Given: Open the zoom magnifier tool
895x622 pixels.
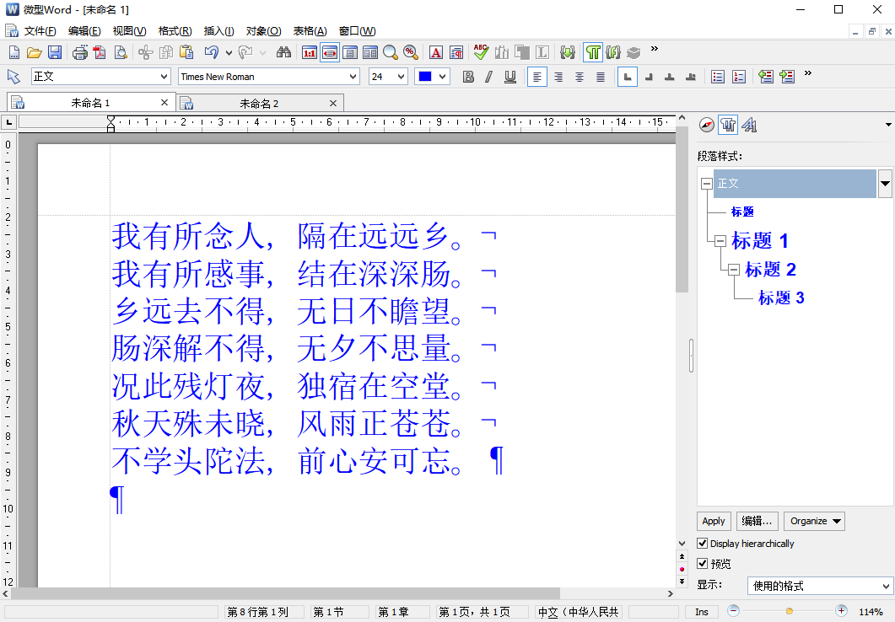Looking at the screenshot, I should point(391,53).
